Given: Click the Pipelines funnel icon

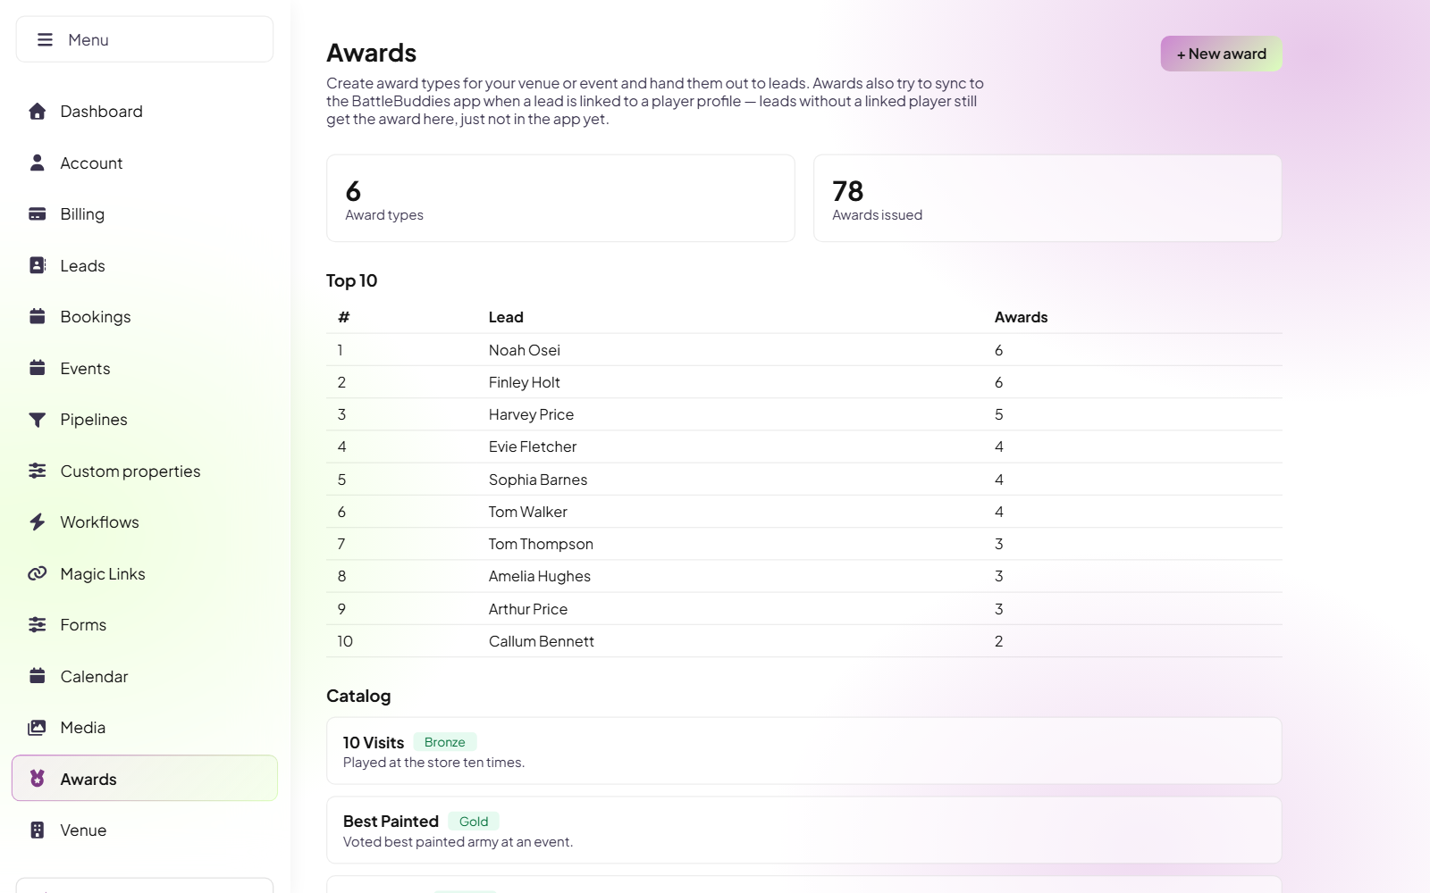Looking at the screenshot, I should pos(37,420).
